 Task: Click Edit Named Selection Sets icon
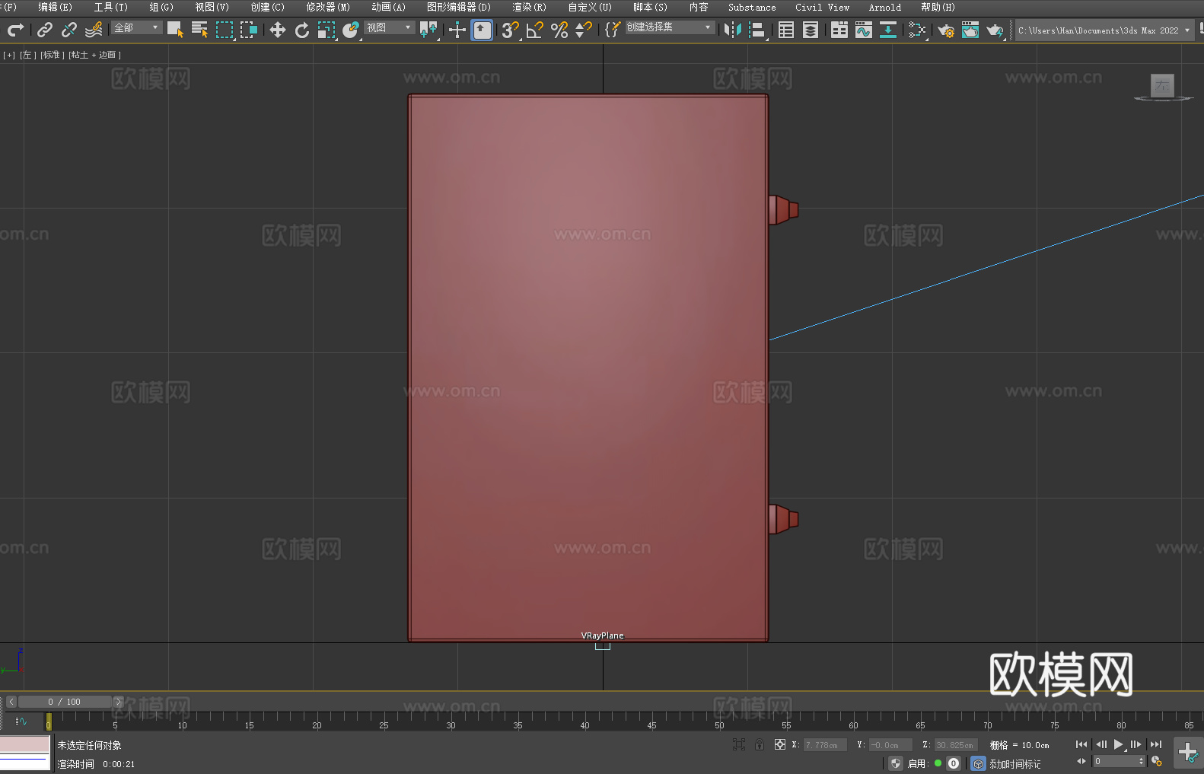(612, 30)
